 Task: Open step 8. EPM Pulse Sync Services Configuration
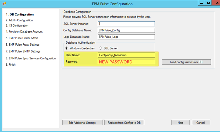point(31,58)
